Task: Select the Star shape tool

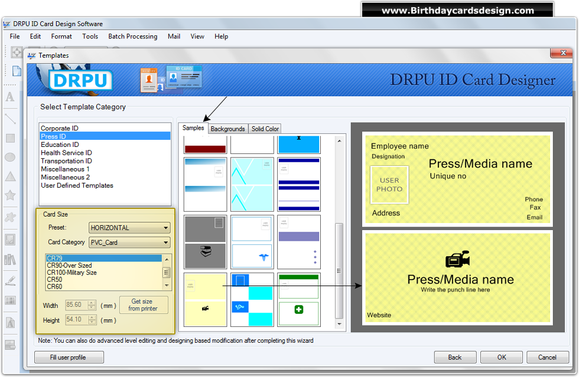Action: click(10, 195)
